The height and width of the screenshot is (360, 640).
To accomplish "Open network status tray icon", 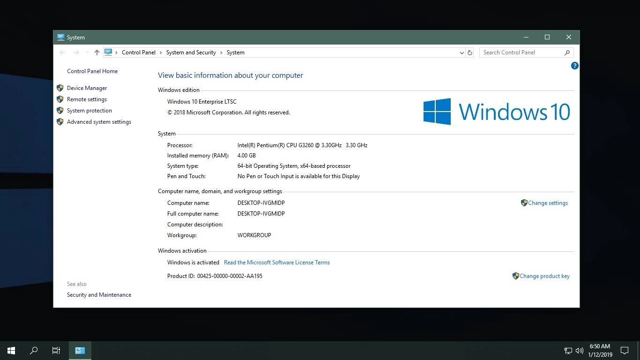I will pyautogui.click(x=568, y=351).
